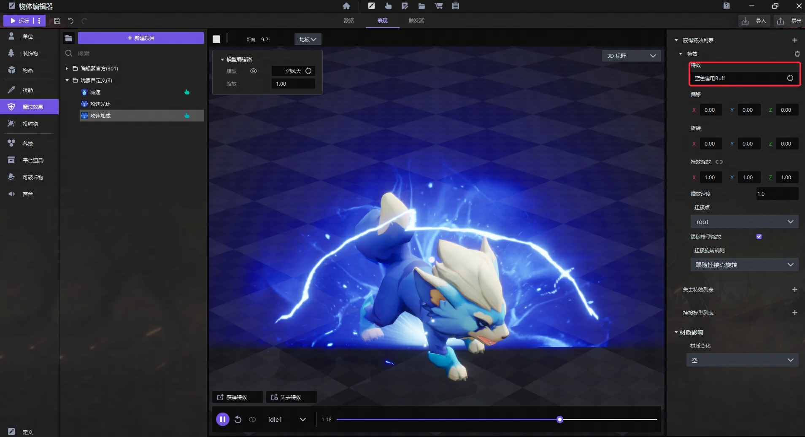The image size is (805, 437).
Task: Click the 新建项目 button
Action: 141,38
